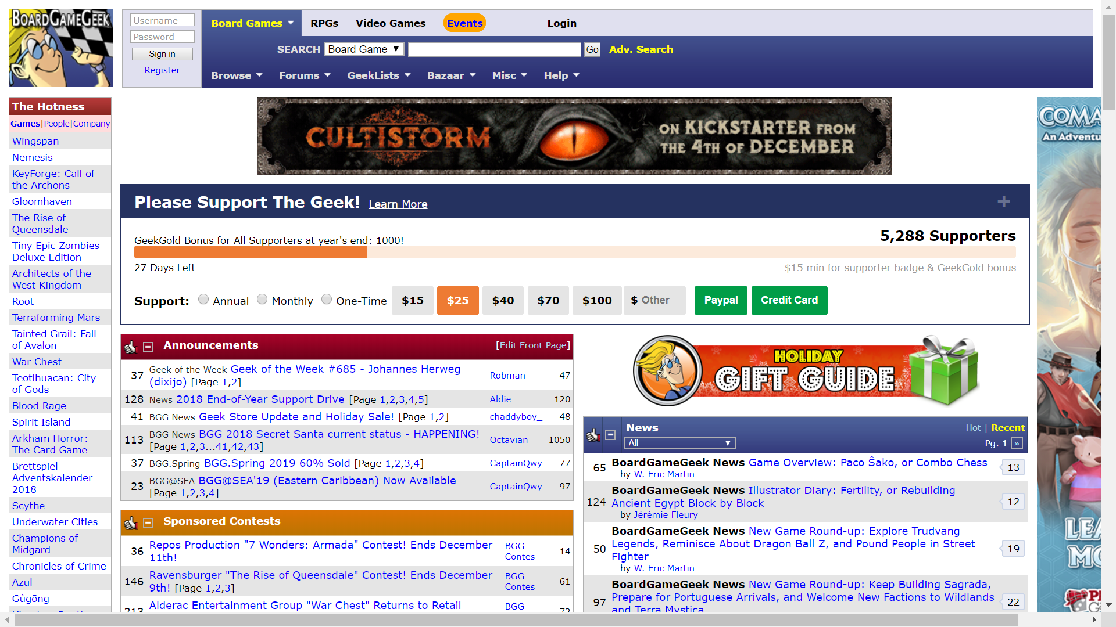Select the Monthly support radio button
The image size is (1116, 627).
click(262, 299)
